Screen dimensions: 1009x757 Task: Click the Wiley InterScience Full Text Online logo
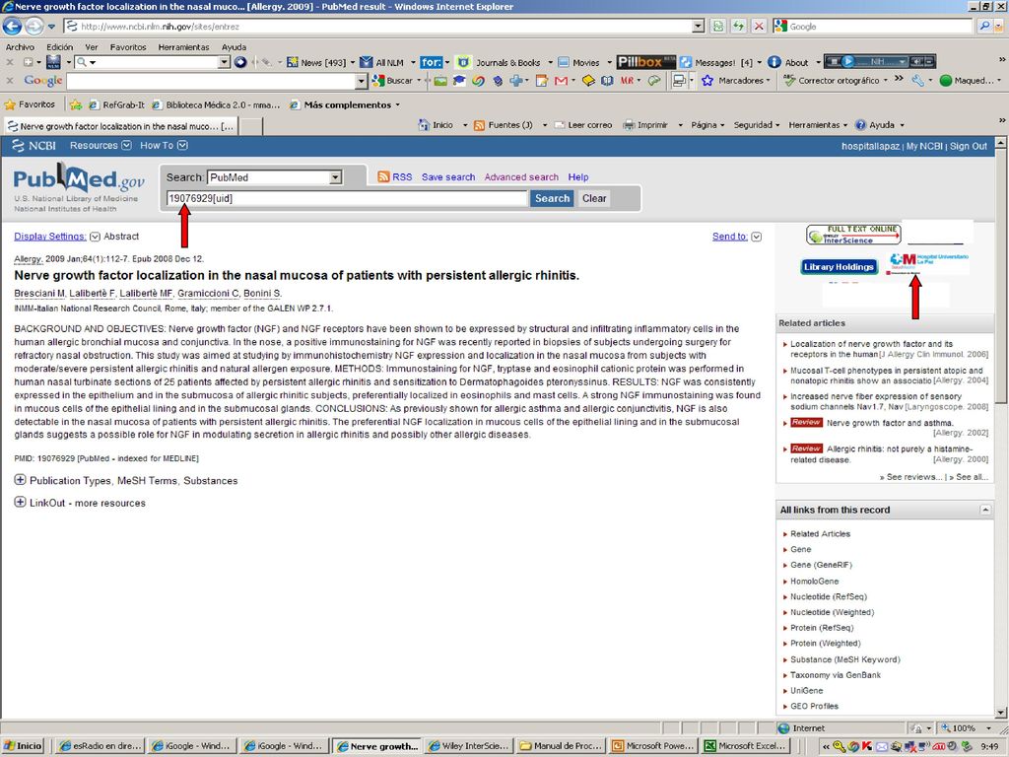tap(853, 235)
